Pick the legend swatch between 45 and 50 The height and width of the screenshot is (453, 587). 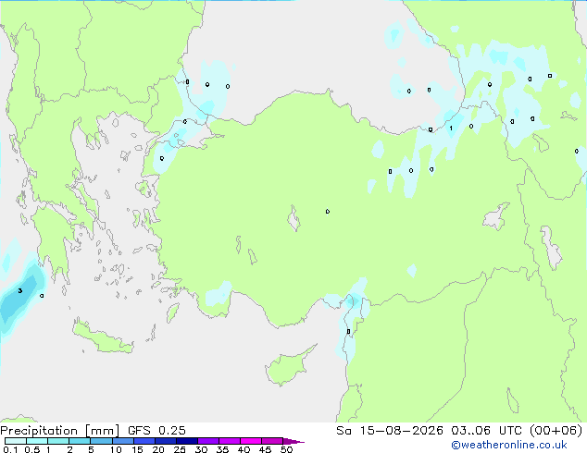(272, 441)
